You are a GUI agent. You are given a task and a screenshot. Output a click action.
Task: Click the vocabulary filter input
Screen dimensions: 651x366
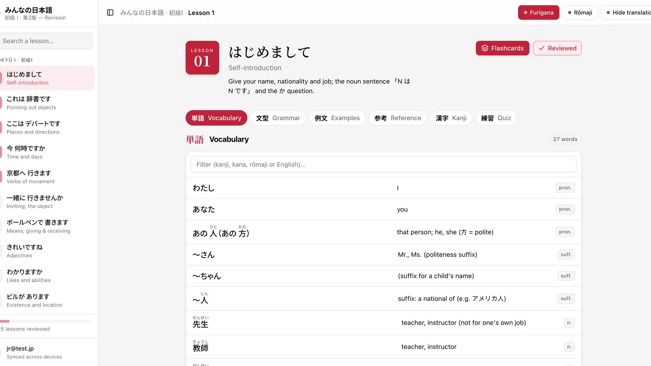pyautogui.click(x=384, y=164)
